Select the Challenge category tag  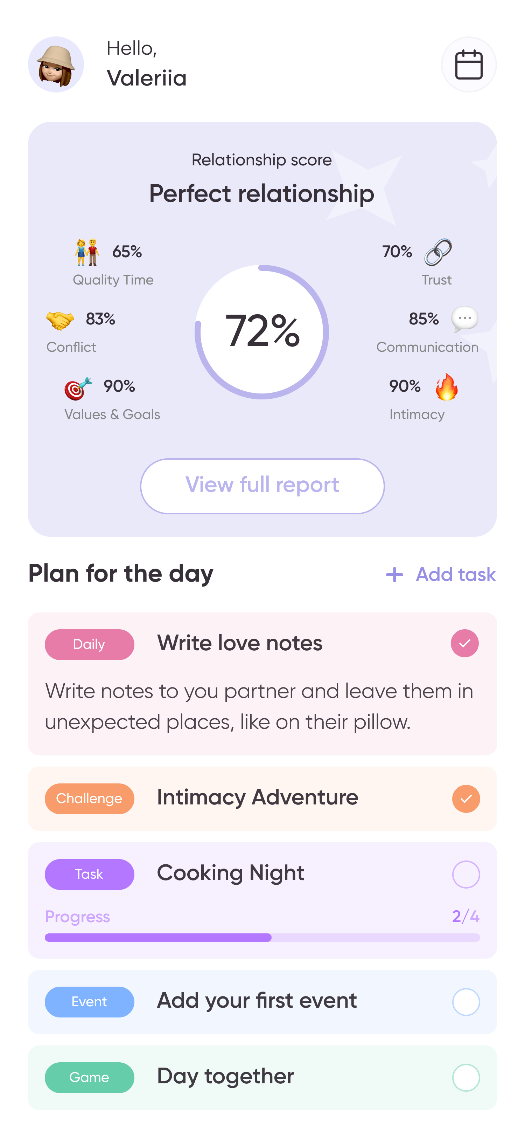[x=89, y=799]
